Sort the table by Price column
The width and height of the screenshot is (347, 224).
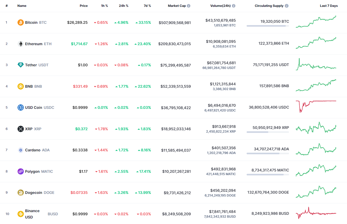coord(84,6)
